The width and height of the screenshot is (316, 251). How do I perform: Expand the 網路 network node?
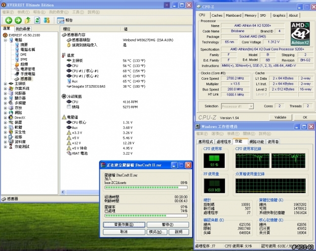5,113
